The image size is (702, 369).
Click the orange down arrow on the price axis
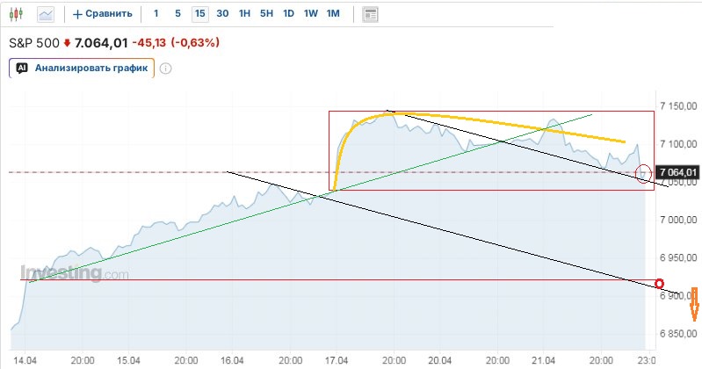pyautogui.click(x=694, y=304)
